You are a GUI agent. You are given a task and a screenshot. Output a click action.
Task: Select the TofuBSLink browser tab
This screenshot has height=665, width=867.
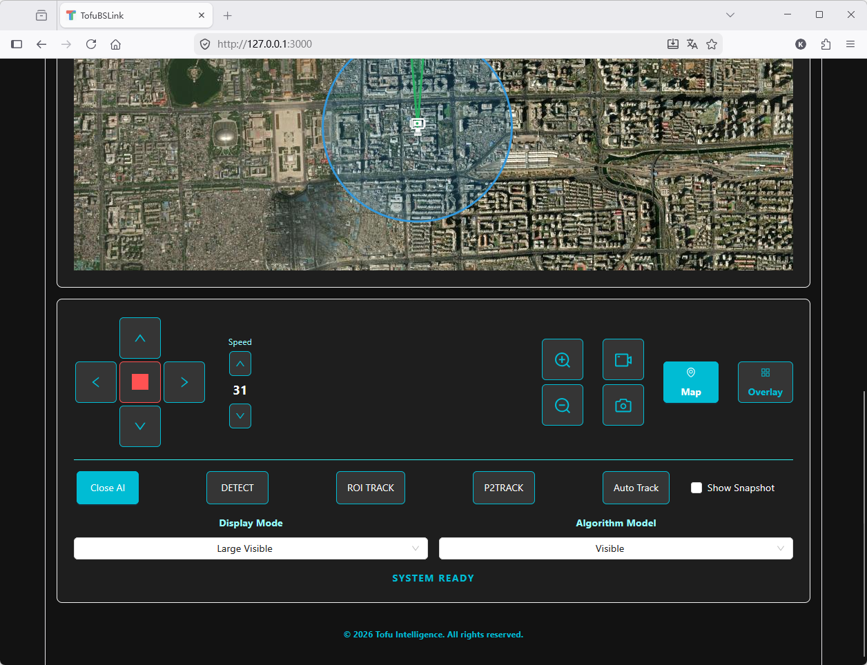131,15
